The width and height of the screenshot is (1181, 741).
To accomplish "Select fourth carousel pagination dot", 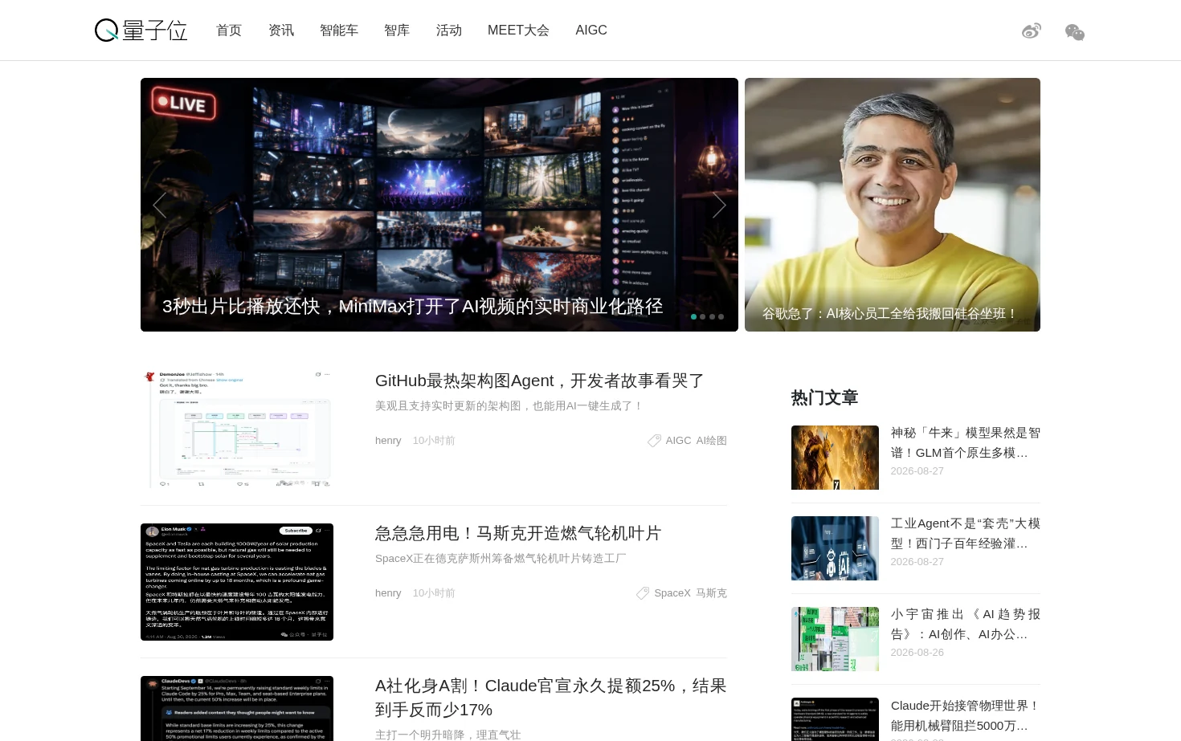I will pyautogui.click(x=721, y=317).
